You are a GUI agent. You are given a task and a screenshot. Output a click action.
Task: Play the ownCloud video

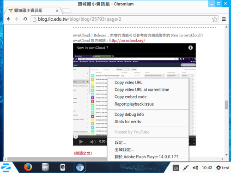pyautogui.click(x=81, y=142)
